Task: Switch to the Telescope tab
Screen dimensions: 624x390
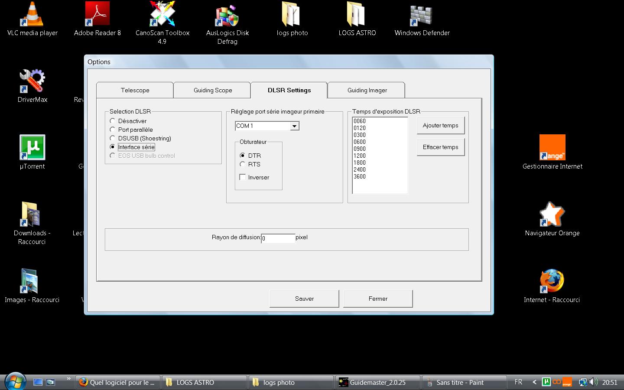Action: [x=135, y=90]
